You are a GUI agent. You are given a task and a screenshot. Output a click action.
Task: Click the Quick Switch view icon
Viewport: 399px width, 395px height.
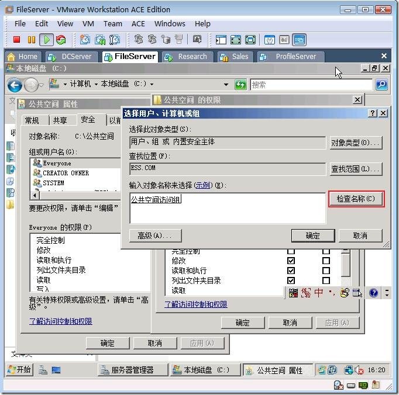(x=236, y=40)
